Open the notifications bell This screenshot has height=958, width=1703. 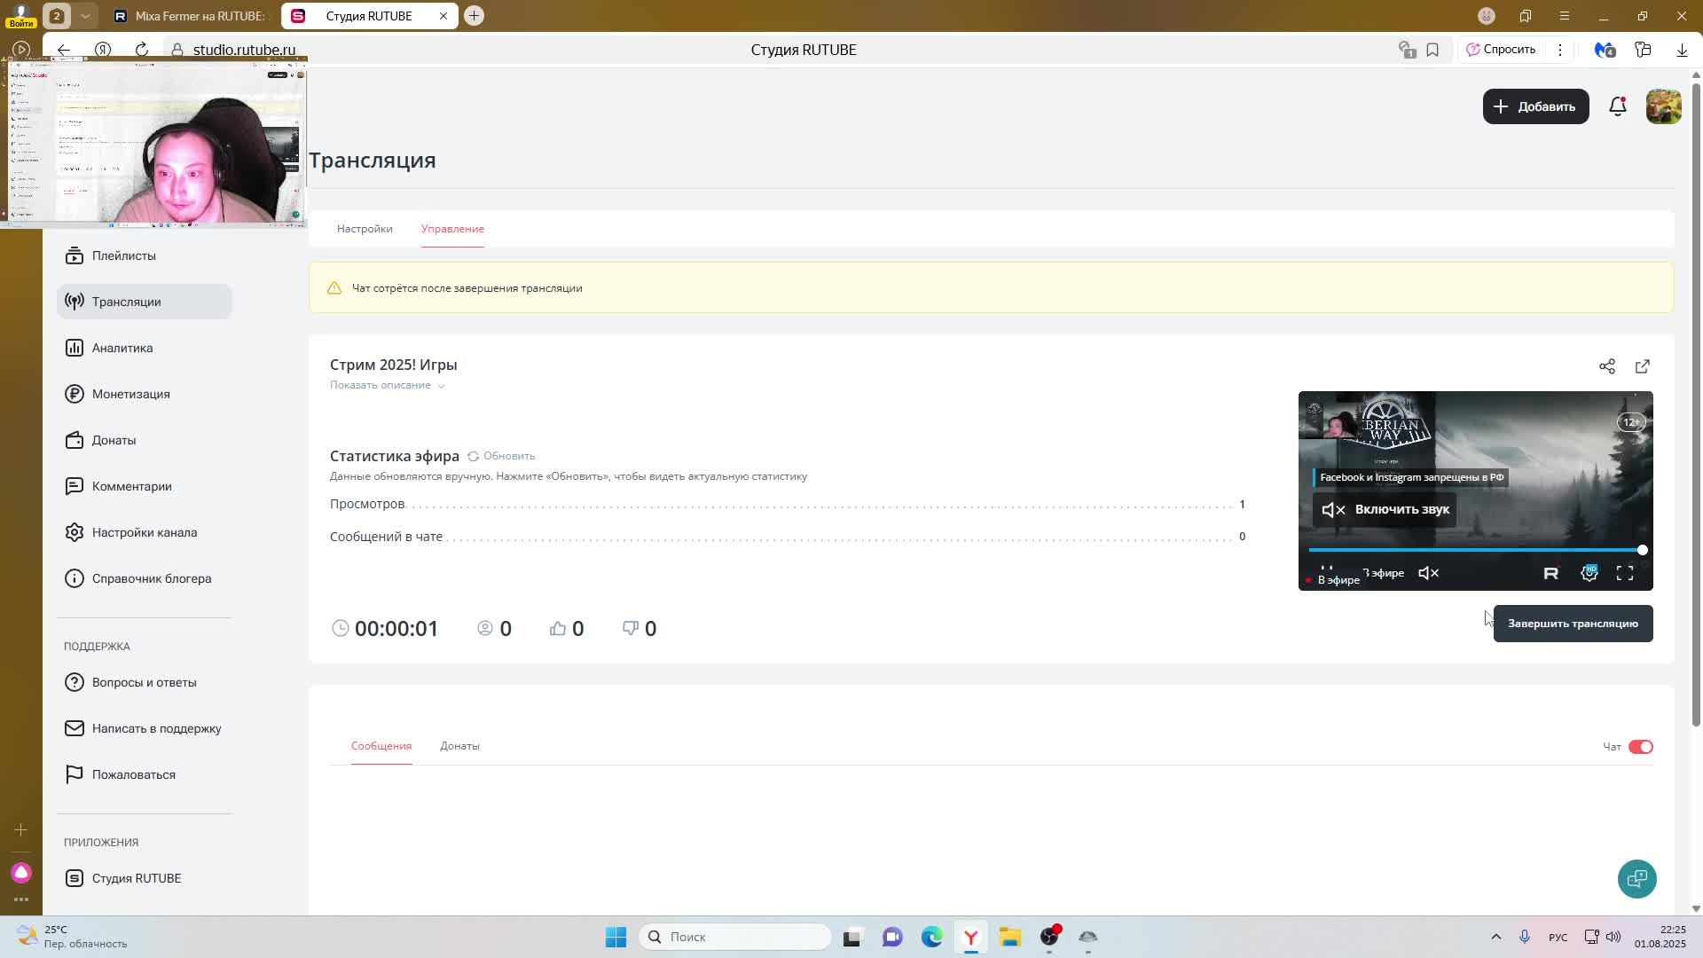tap(1617, 106)
